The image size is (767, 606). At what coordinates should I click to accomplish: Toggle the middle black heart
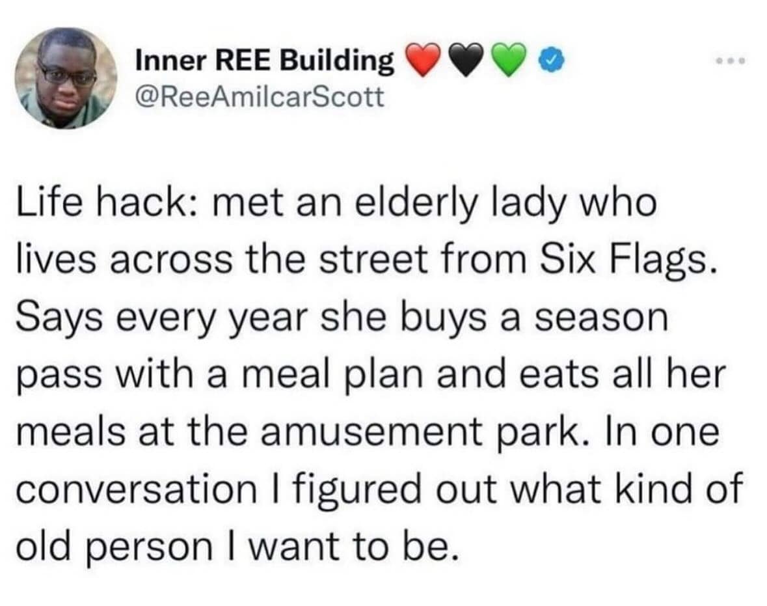coord(466,60)
